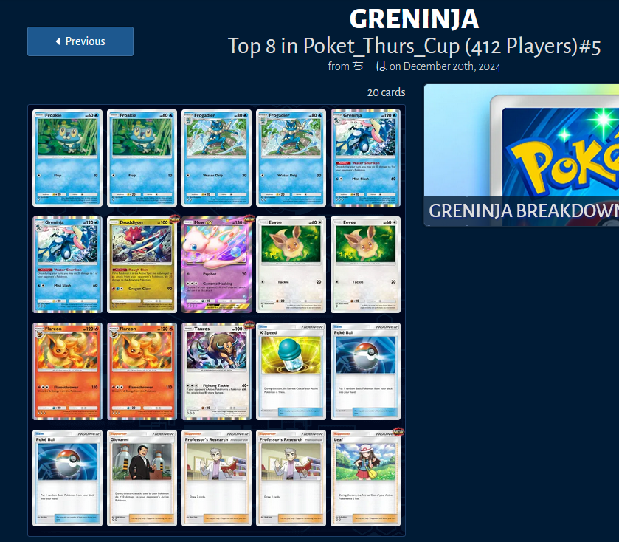Click the first Flareon card

tap(67, 371)
